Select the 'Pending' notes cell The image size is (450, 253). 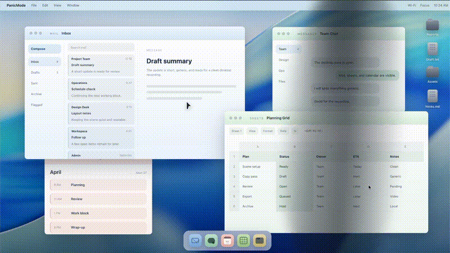[x=405, y=187]
